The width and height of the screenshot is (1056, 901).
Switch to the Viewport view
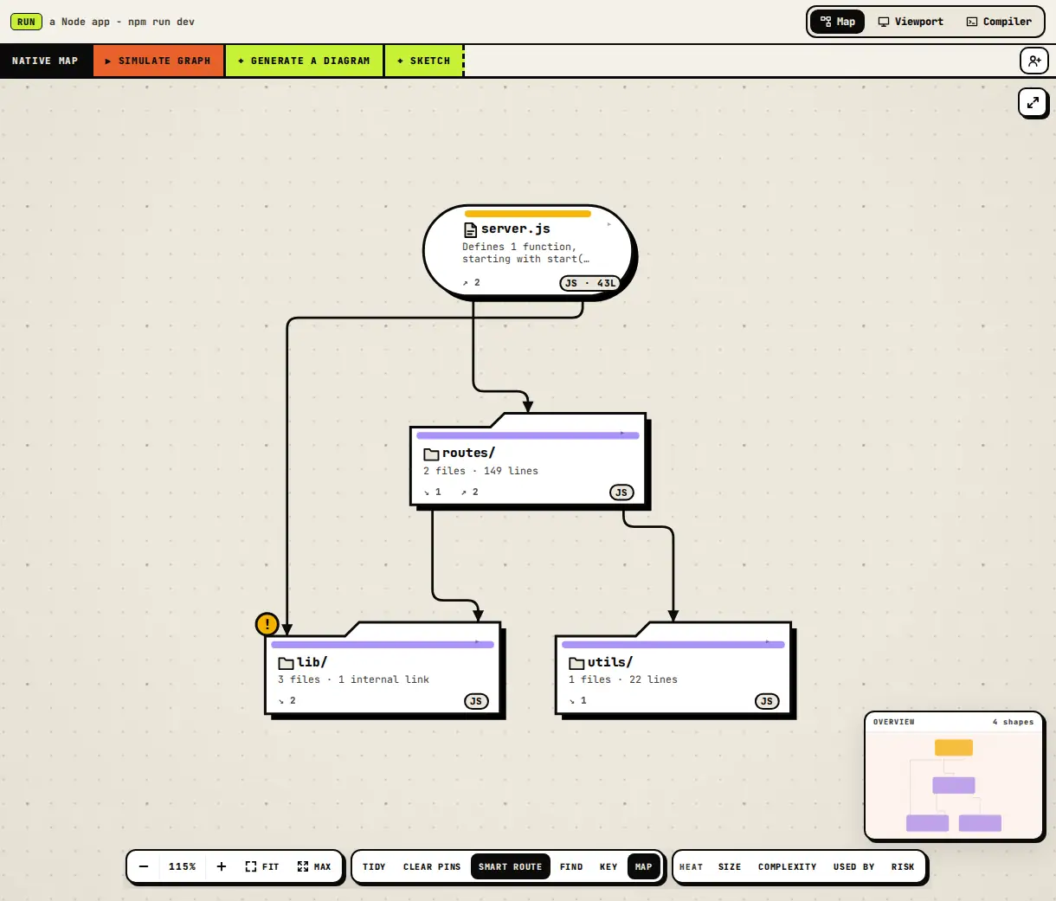pyautogui.click(x=911, y=22)
